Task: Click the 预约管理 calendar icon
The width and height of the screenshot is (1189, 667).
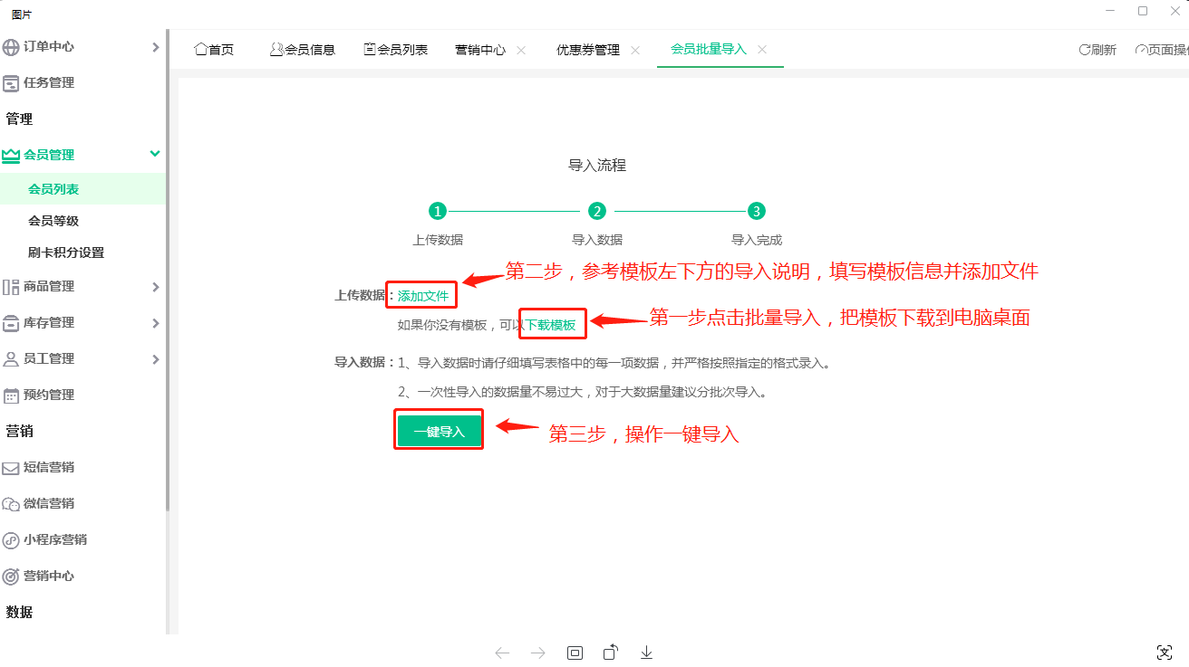Action: [11, 395]
